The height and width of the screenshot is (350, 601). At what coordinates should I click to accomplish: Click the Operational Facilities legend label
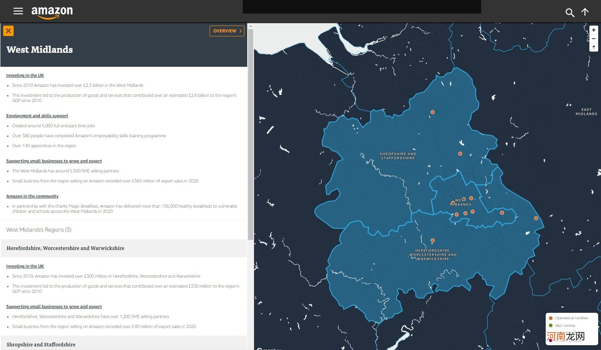click(x=571, y=318)
